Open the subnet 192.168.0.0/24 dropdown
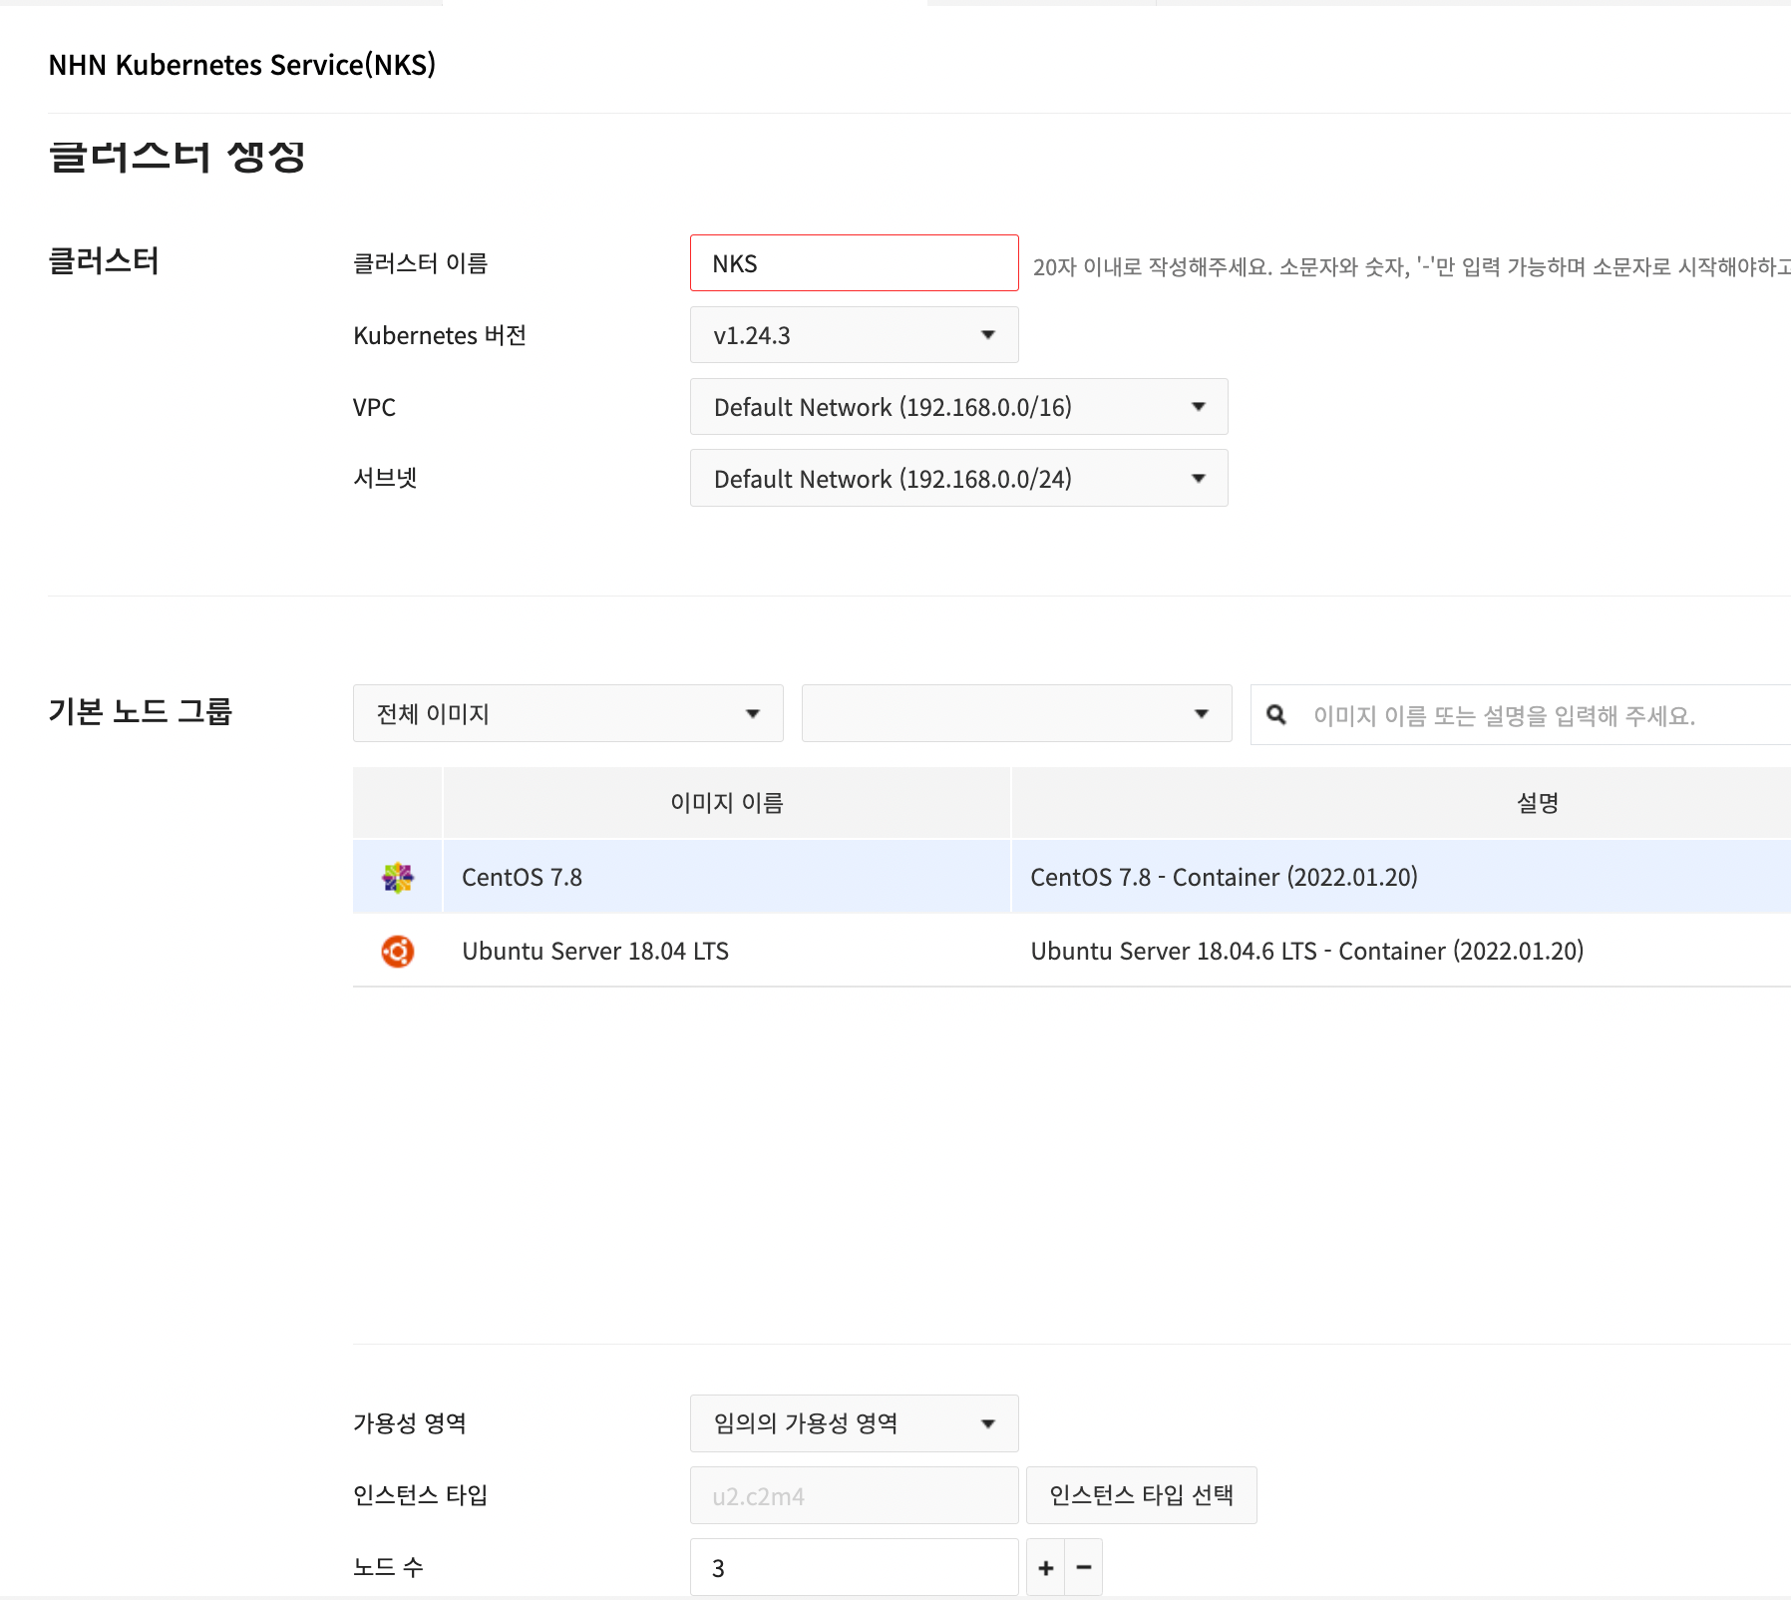 pyautogui.click(x=959, y=479)
